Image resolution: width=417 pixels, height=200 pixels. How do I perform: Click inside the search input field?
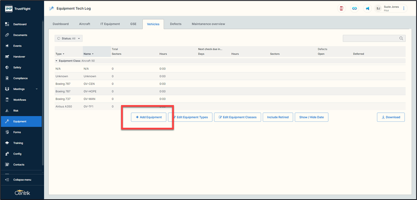click(x=370, y=38)
